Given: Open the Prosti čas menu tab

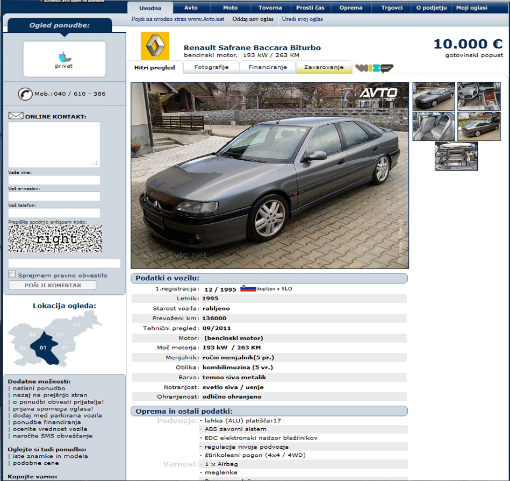Looking at the screenshot, I should (310, 8).
